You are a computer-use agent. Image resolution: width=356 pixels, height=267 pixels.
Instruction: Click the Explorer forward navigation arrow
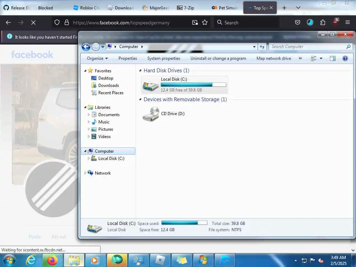[96, 47]
